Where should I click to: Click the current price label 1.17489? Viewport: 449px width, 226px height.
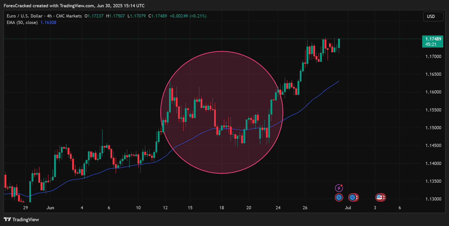coord(433,39)
